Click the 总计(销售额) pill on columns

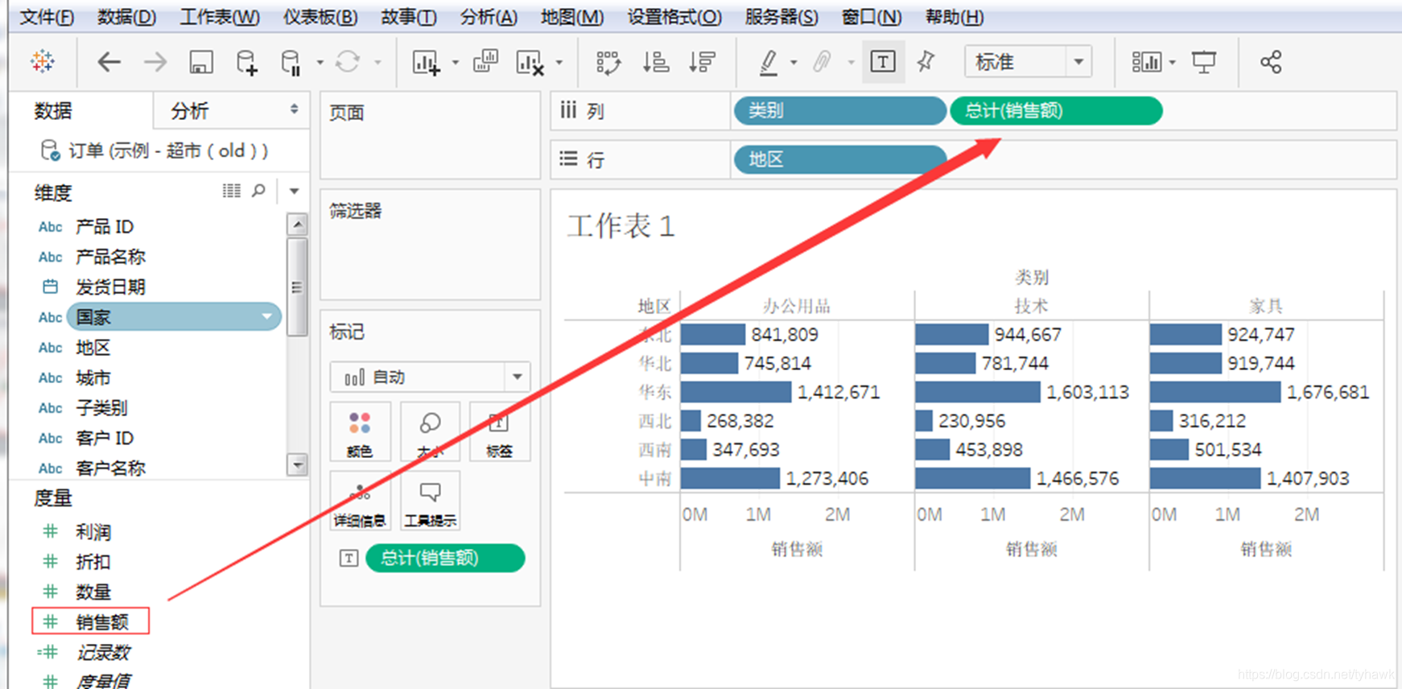(x=1056, y=111)
